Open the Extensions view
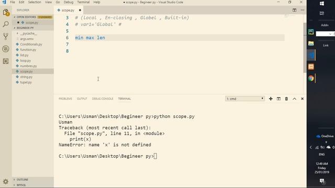Screen dimensions: 335x188 [x=6, y=61]
